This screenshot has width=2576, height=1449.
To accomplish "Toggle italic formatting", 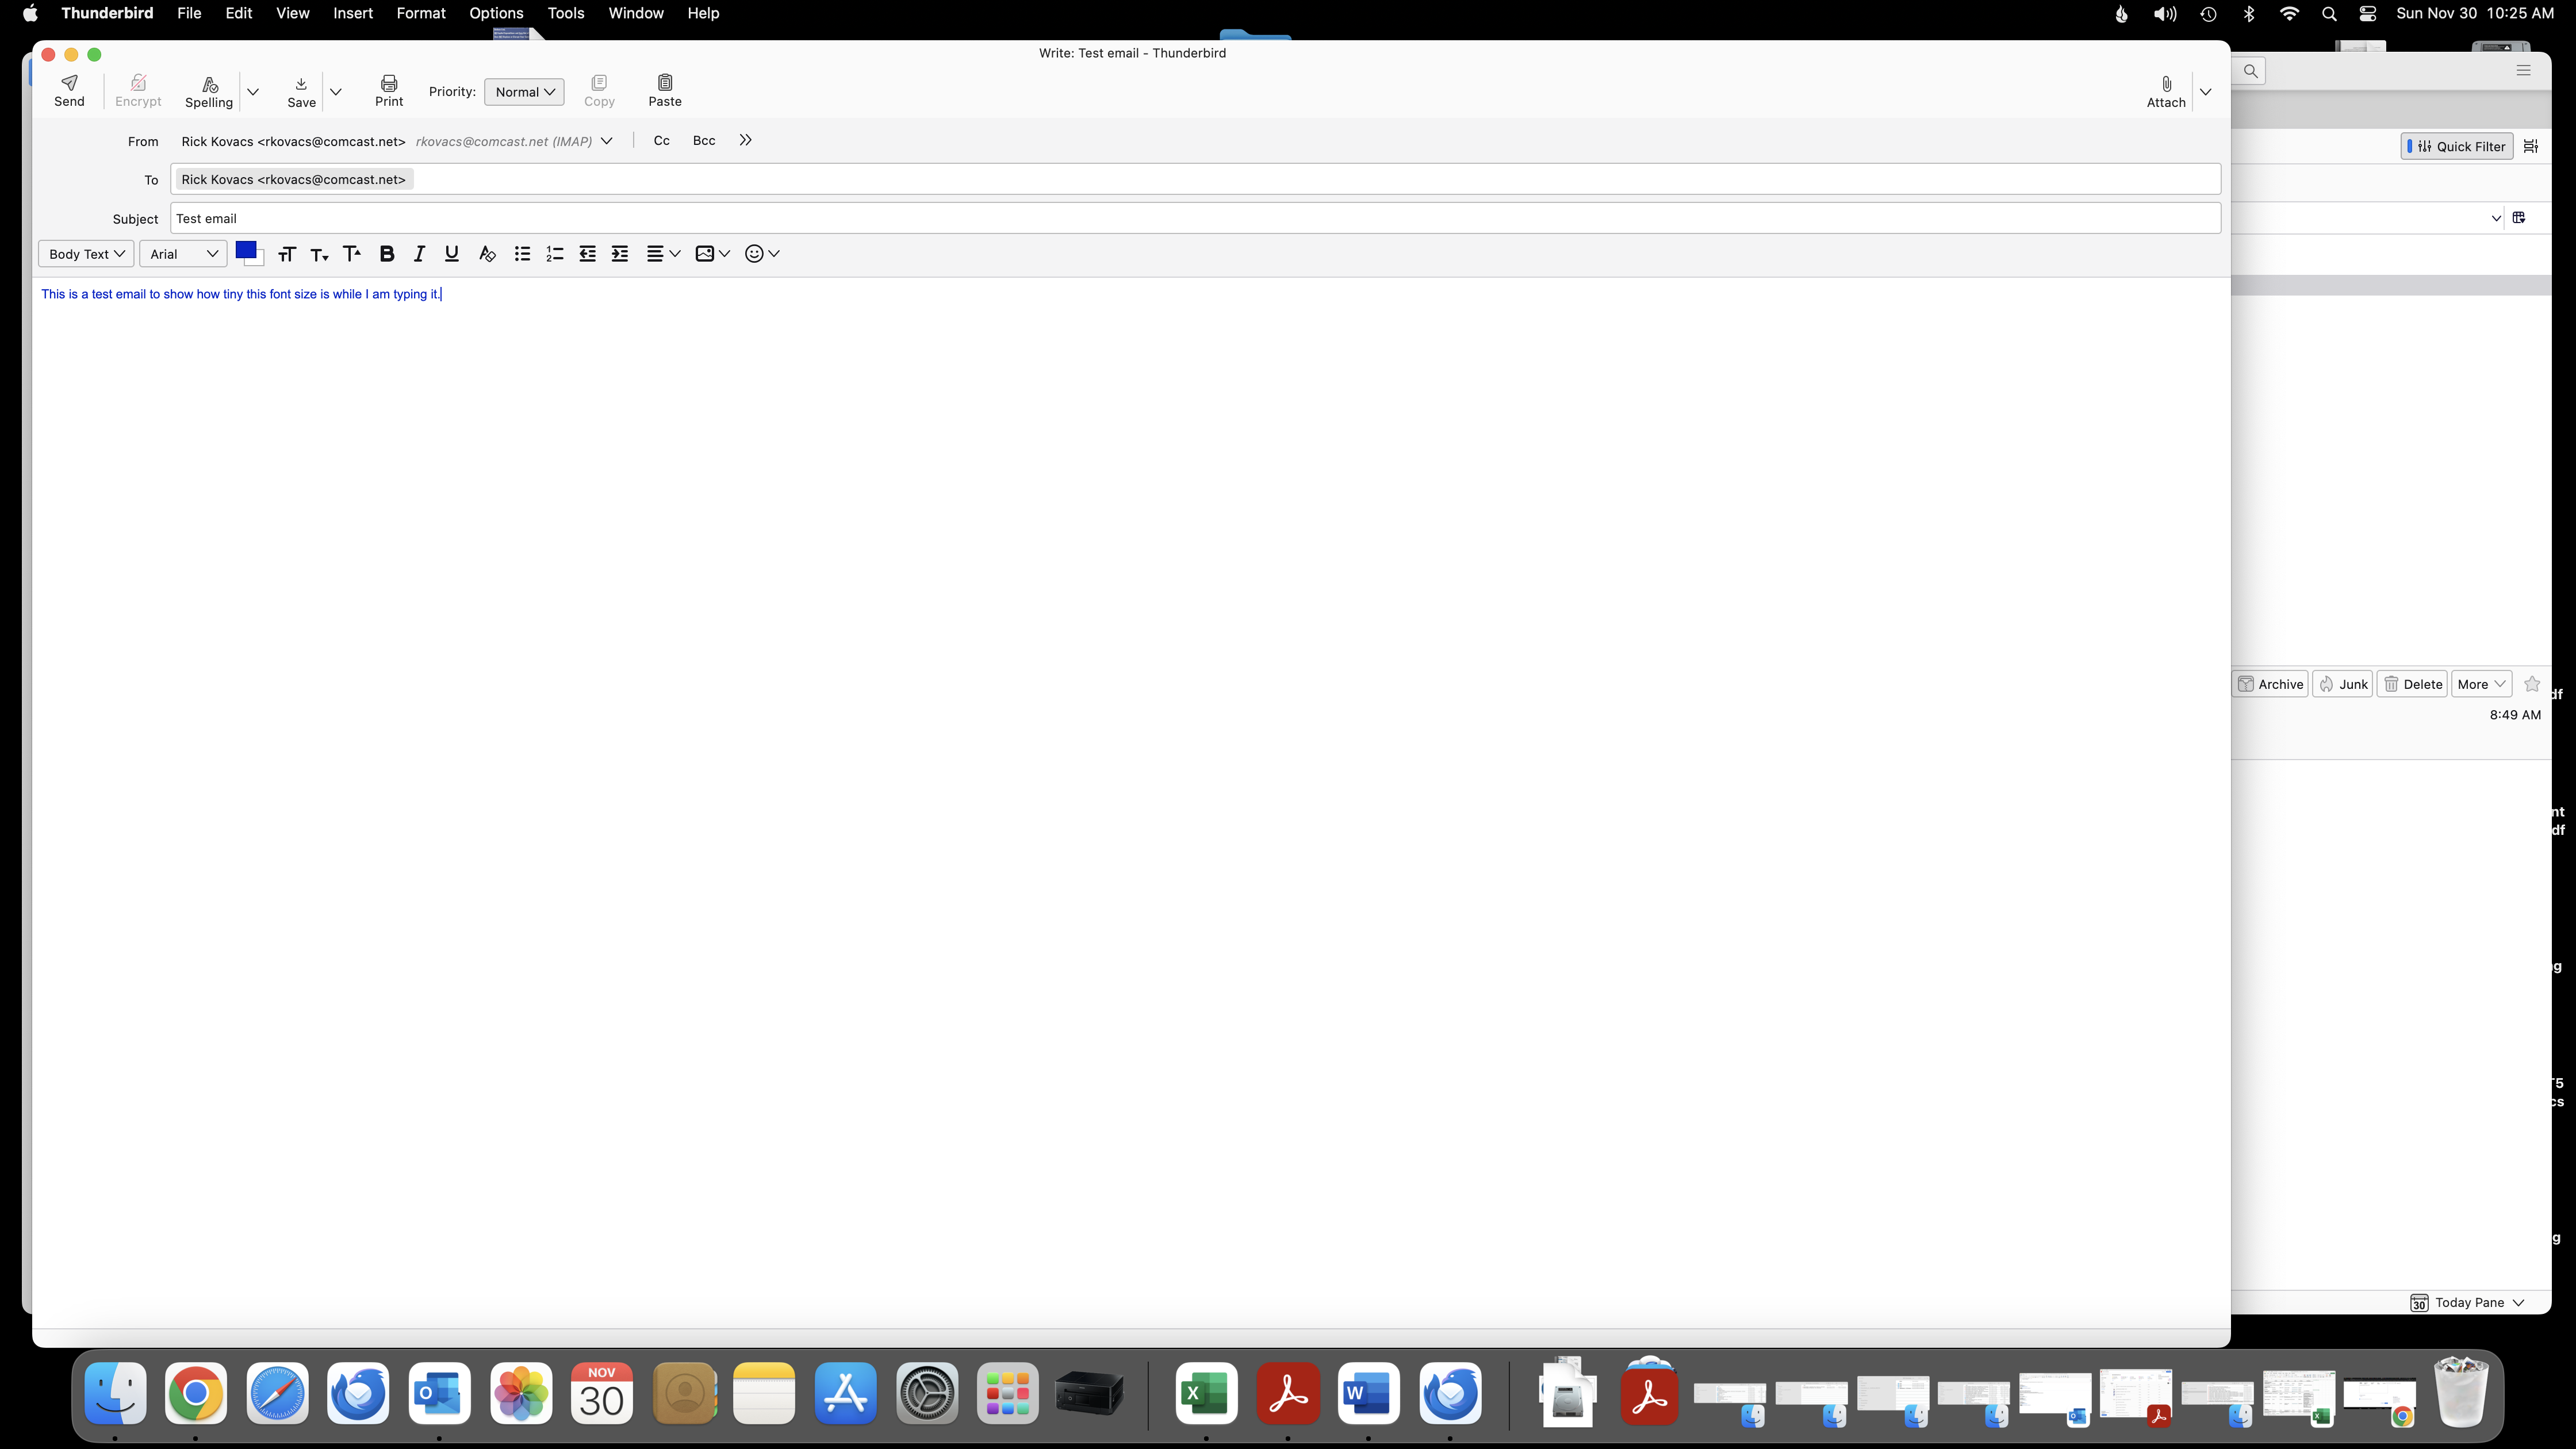I will [x=419, y=254].
